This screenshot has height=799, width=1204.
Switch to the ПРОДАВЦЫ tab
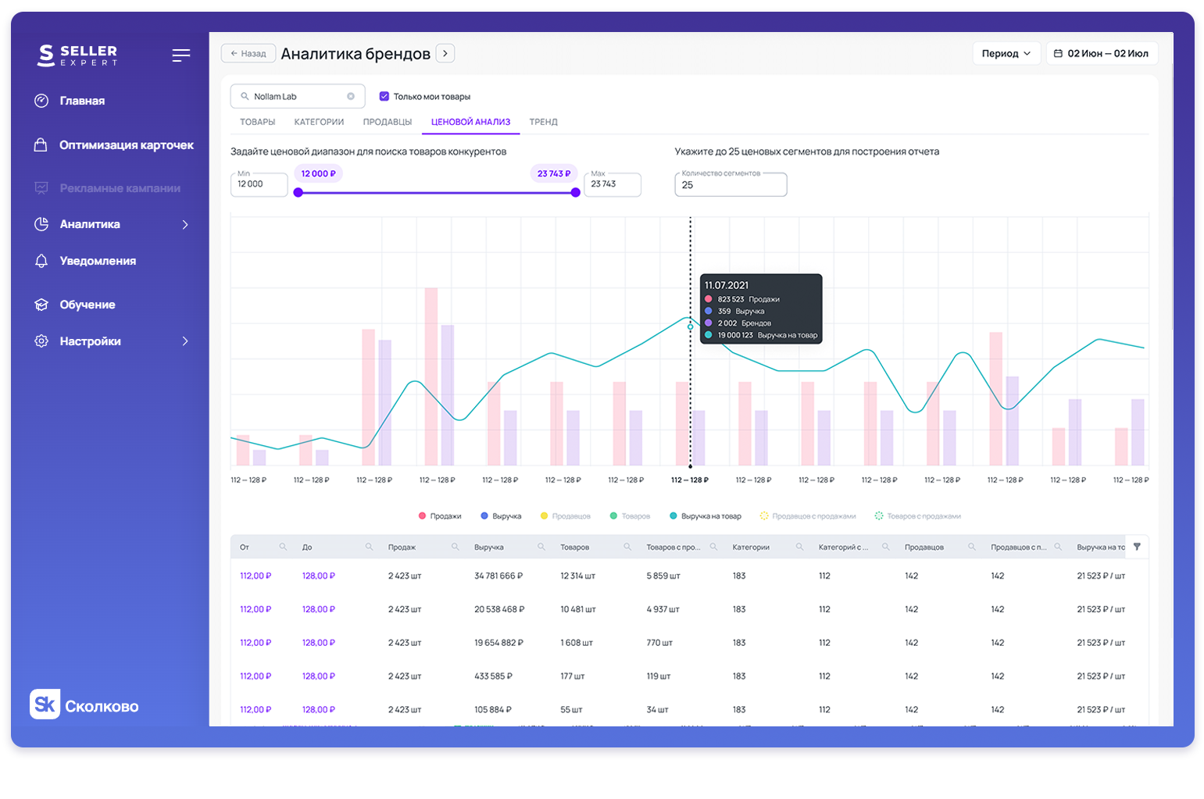(388, 122)
